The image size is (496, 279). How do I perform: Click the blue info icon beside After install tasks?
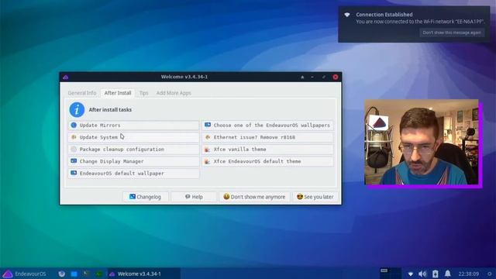(x=77, y=110)
